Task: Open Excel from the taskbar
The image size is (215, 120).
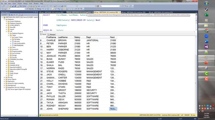Action: (x=206, y=15)
